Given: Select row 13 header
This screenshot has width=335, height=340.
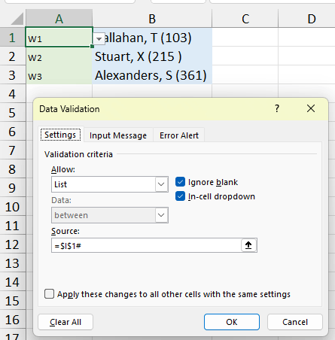Looking at the screenshot, I should (13, 263).
